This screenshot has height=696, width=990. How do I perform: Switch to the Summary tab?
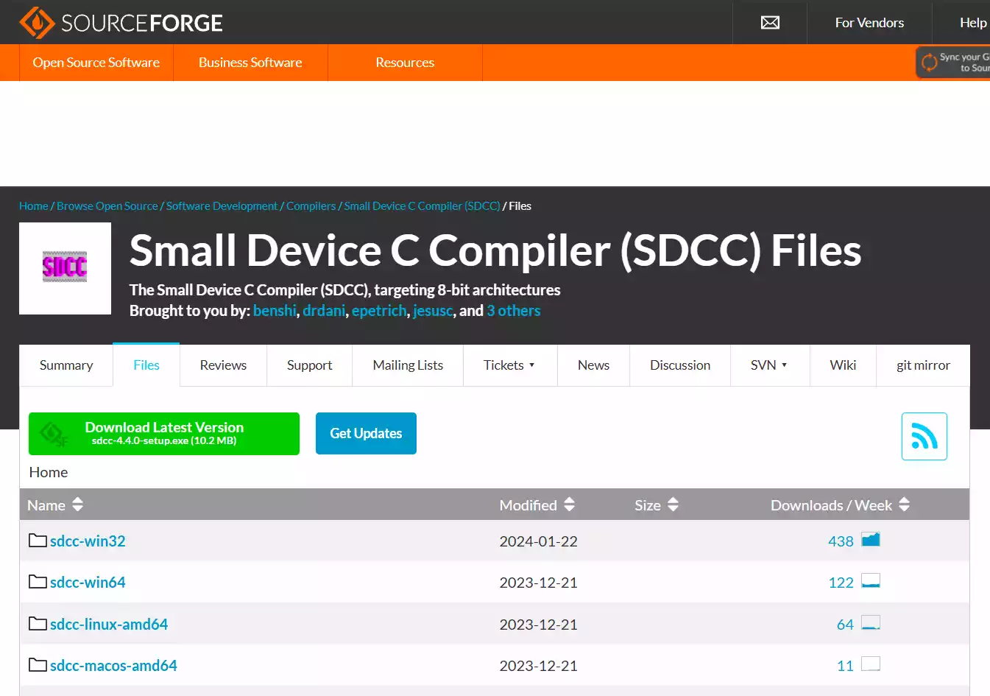click(x=66, y=365)
